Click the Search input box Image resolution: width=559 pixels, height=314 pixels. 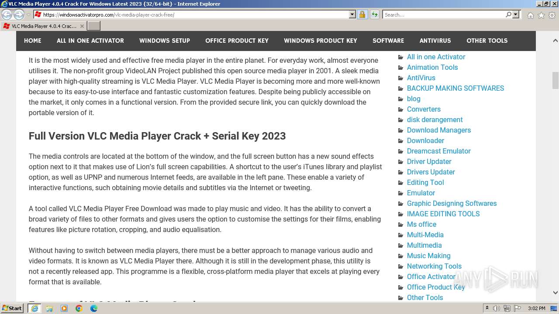444,15
